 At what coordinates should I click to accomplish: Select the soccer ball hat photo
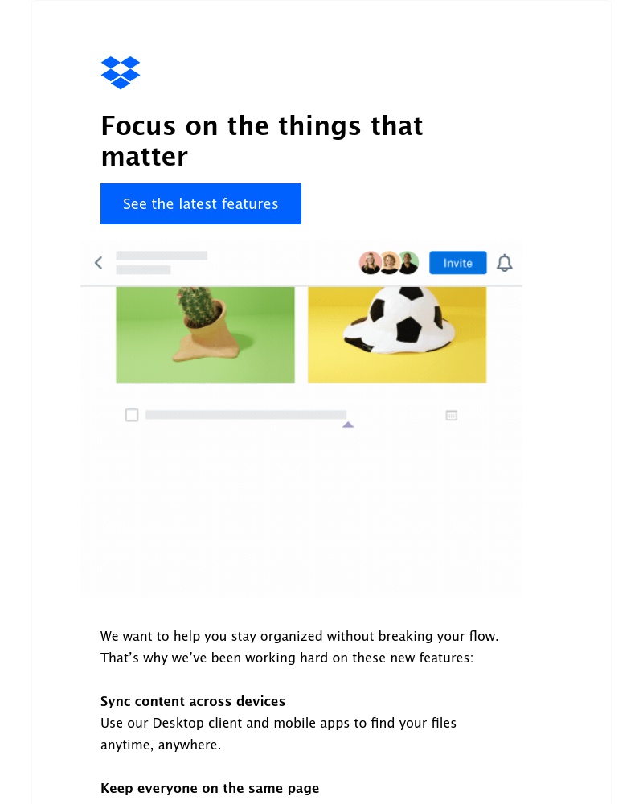[396, 334]
